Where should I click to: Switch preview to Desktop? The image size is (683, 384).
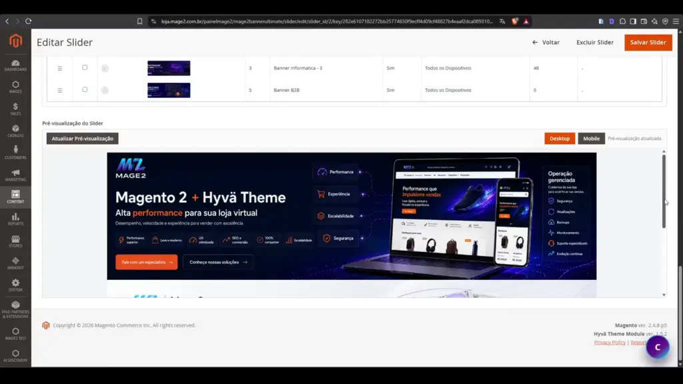point(560,139)
